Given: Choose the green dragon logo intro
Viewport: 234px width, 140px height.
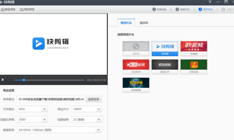Looking at the screenshot, I should pyautogui.click(x=194, y=67).
